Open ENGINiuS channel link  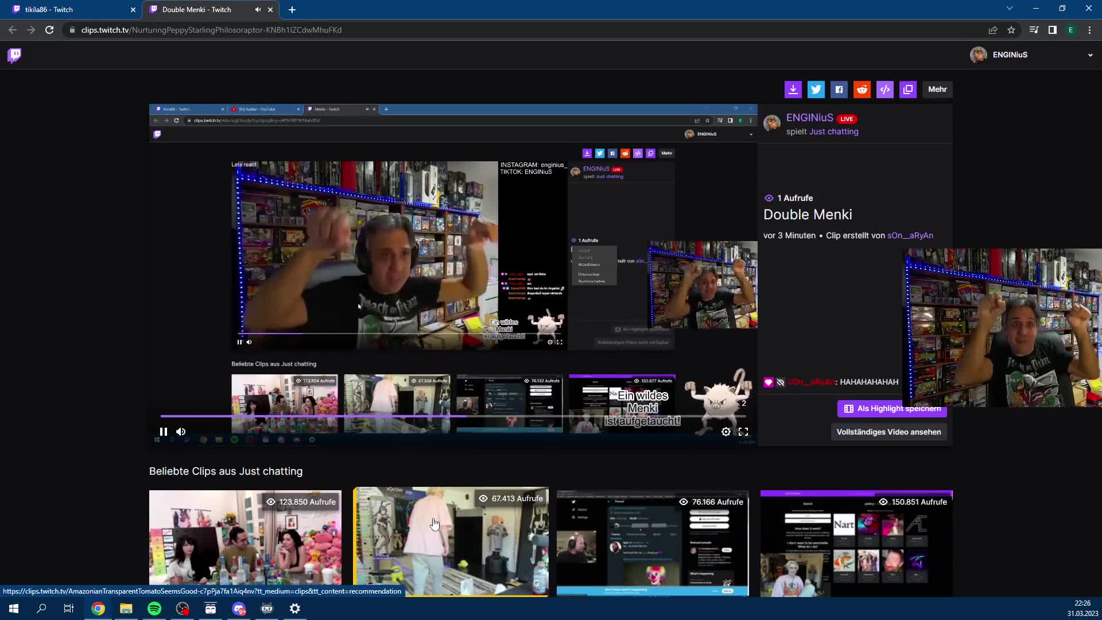point(809,118)
